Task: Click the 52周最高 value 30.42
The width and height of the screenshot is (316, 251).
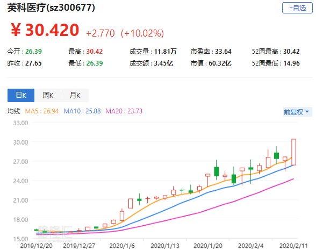Action: (291, 52)
